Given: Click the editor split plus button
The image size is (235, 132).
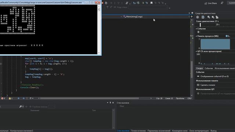Looking at the screenshot, I should point(192,16).
